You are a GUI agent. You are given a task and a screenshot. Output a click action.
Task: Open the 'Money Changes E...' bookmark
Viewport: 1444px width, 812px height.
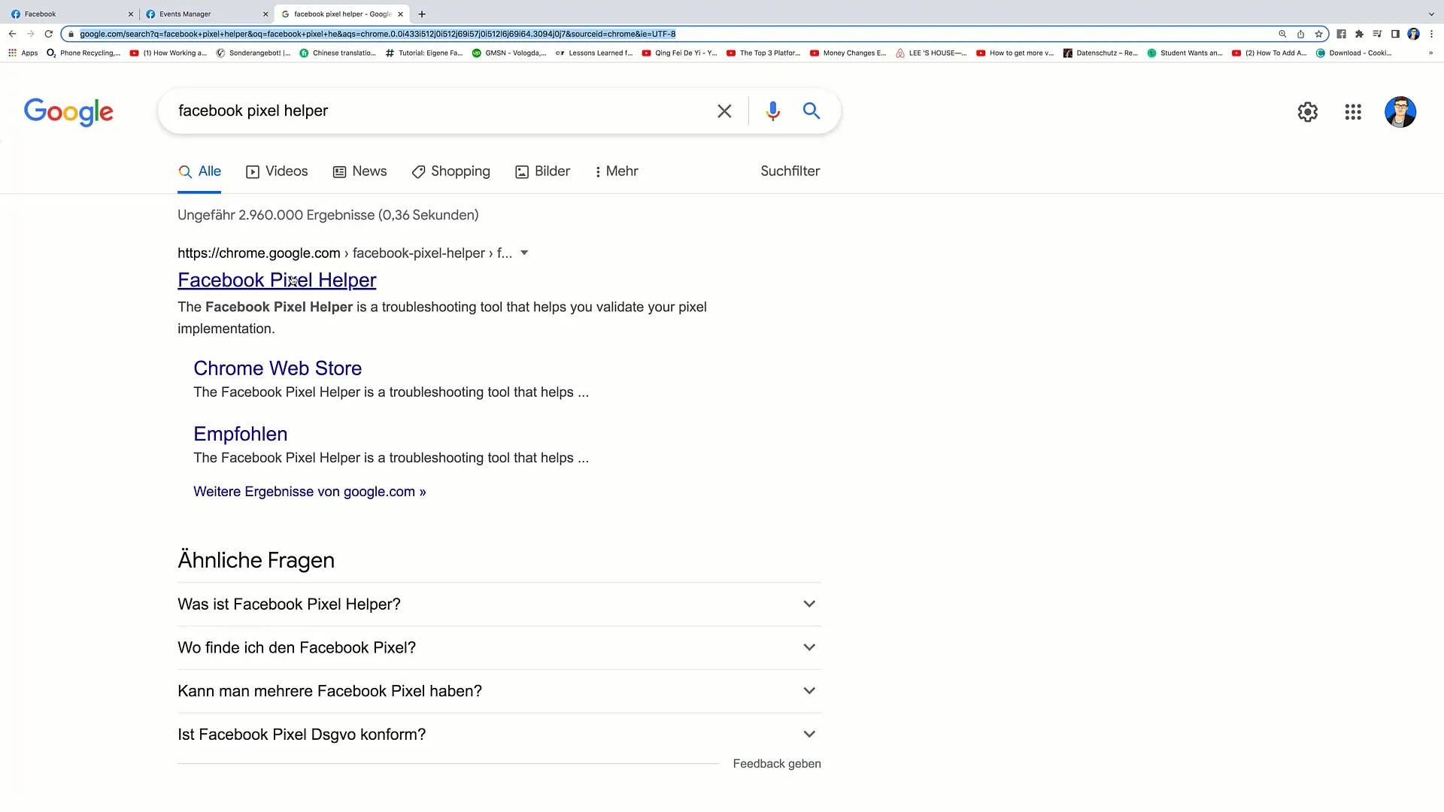pos(848,53)
